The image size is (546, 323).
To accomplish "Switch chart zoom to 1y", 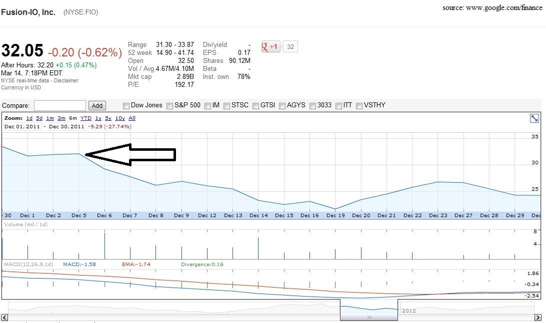I will click(x=98, y=118).
